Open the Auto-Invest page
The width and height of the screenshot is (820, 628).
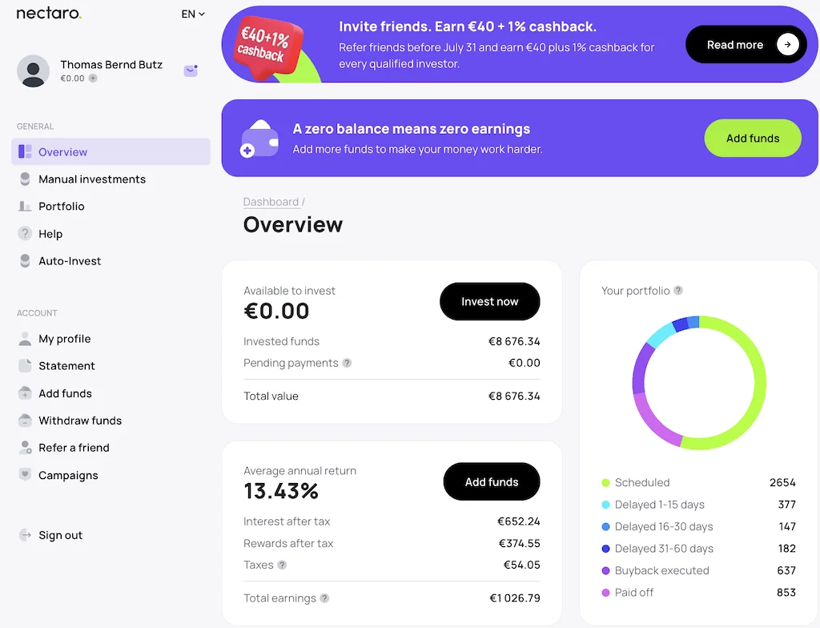pyautogui.click(x=70, y=261)
